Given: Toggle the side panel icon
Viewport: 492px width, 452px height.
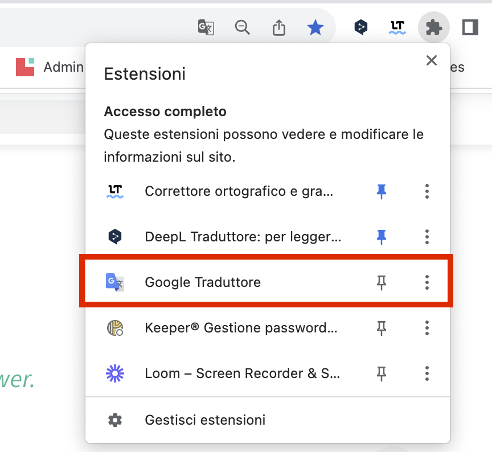Looking at the screenshot, I should [x=470, y=27].
